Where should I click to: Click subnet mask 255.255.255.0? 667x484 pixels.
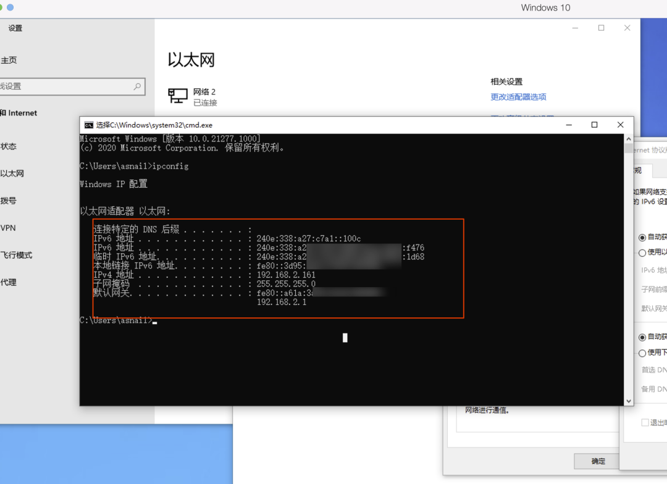tap(286, 284)
